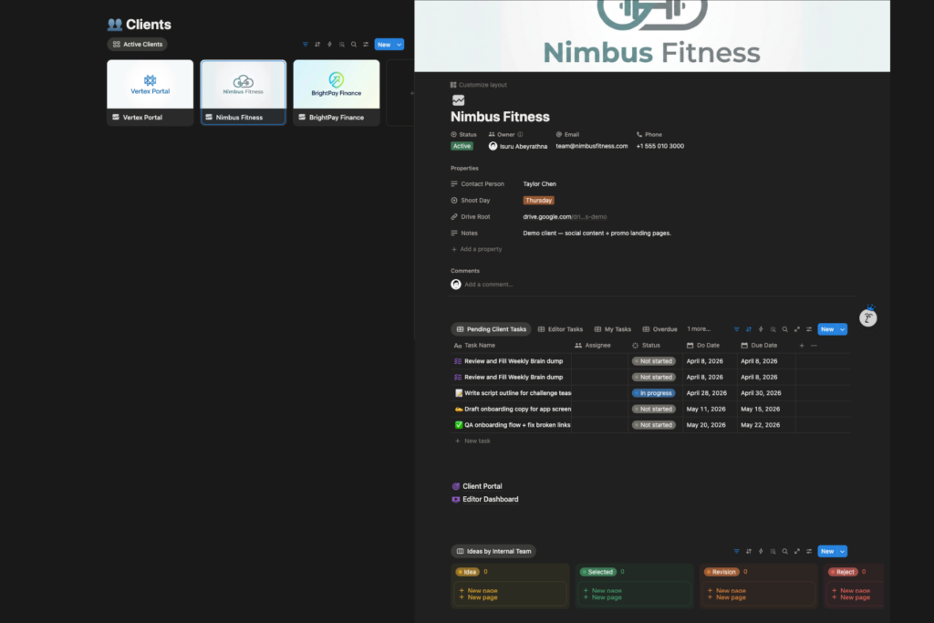Screen dimensions: 934x623
Task: Expand the New dropdown arrow in Clients toolbar
Action: [x=400, y=45]
